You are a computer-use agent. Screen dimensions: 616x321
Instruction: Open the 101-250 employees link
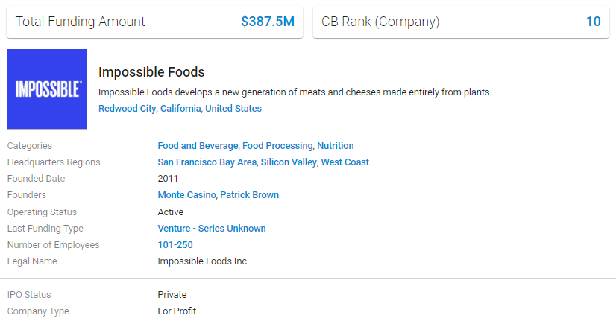tap(175, 245)
